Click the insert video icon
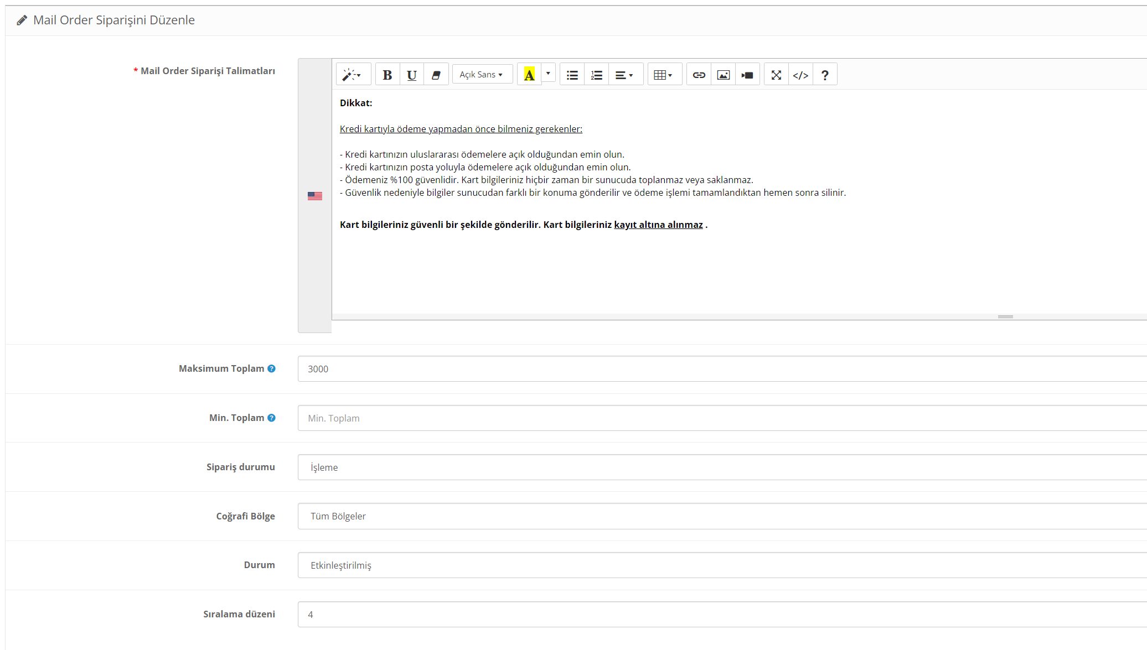 747,75
